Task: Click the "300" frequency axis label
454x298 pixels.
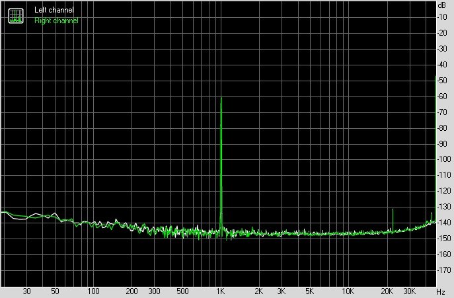Action: pos(154,291)
